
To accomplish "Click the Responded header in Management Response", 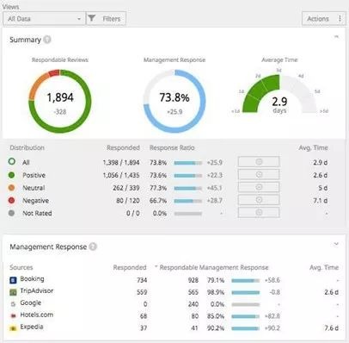I will 130,267.
